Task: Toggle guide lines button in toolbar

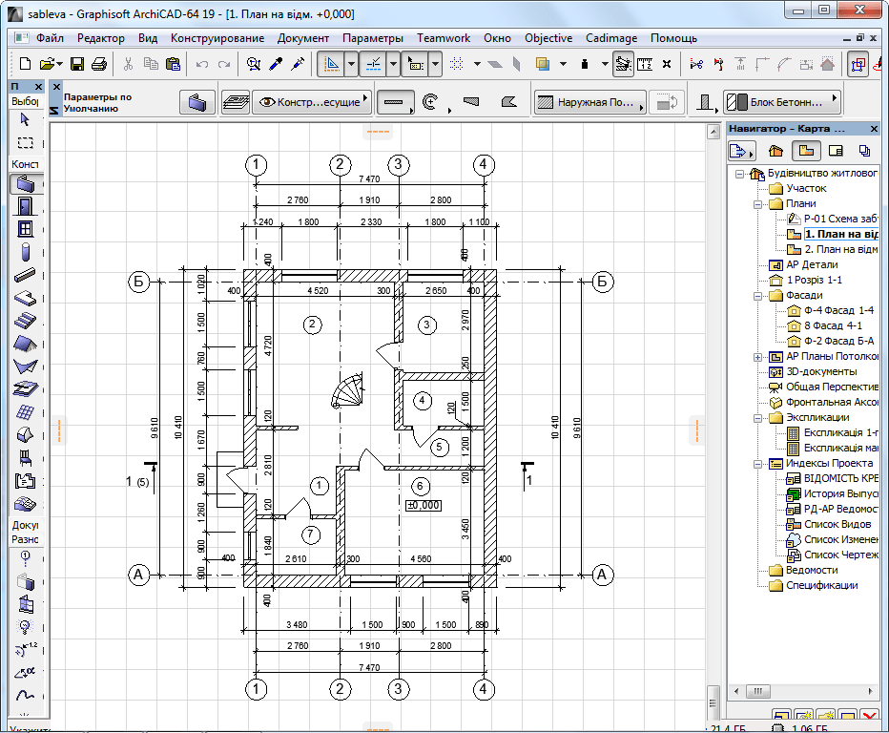Action: 331,64
